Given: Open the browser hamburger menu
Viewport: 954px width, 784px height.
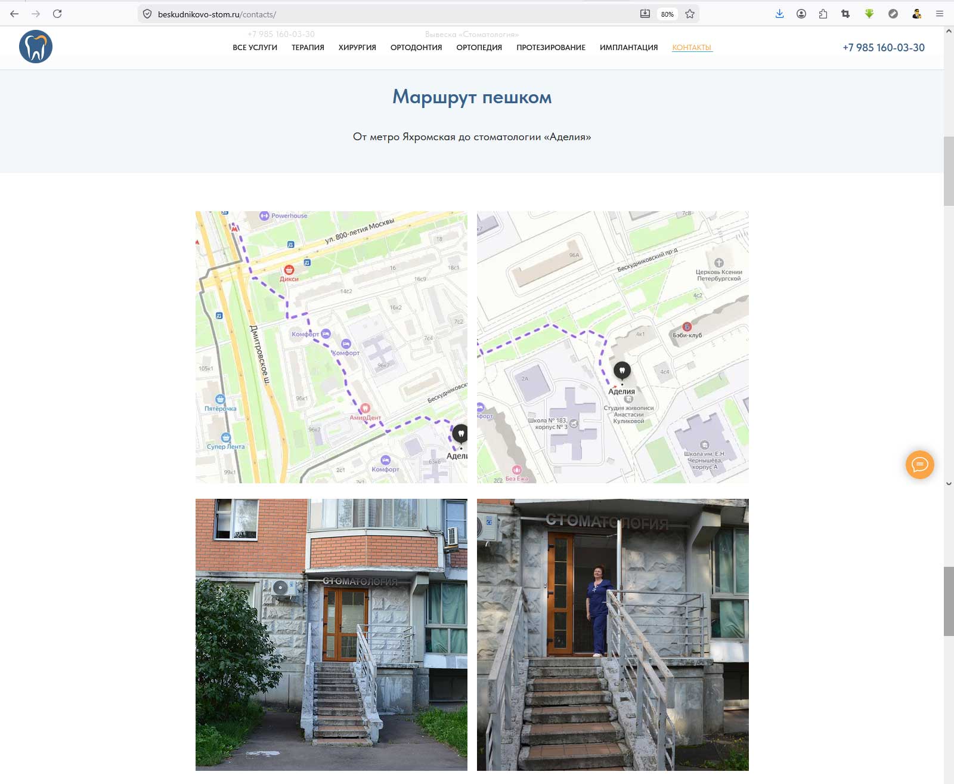Looking at the screenshot, I should tap(940, 14).
